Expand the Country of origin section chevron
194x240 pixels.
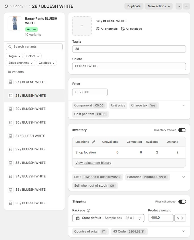coord(184,231)
